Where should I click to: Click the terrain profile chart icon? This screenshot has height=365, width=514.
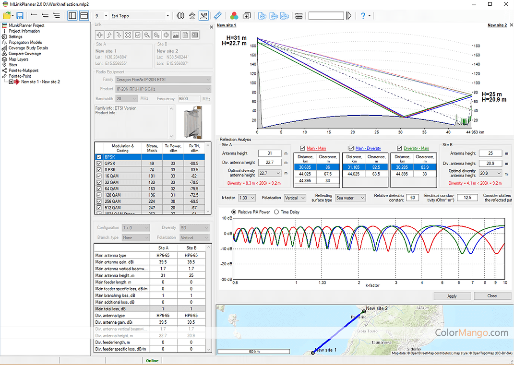click(x=176, y=35)
